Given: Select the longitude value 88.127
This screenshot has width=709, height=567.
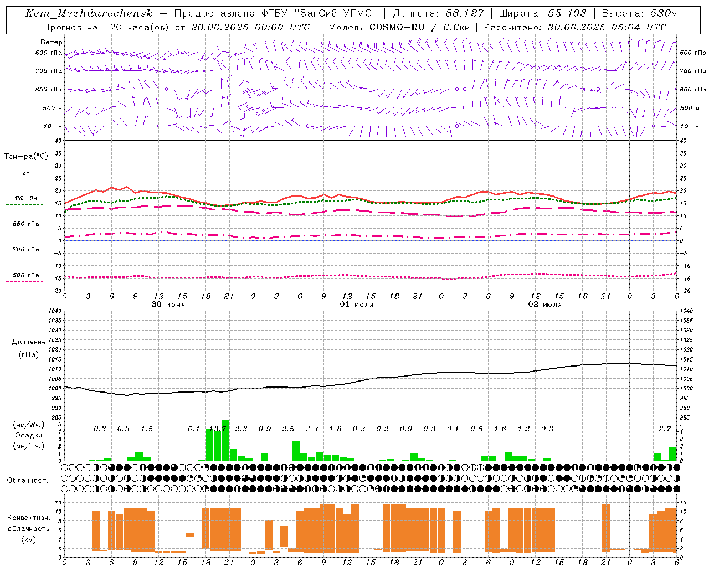Looking at the screenshot, I should click(465, 14).
